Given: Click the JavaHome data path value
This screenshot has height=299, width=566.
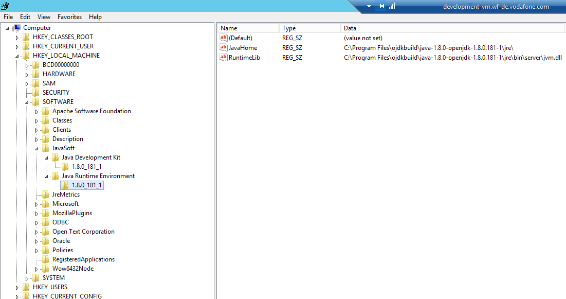Looking at the screenshot, I should [428, 48].
